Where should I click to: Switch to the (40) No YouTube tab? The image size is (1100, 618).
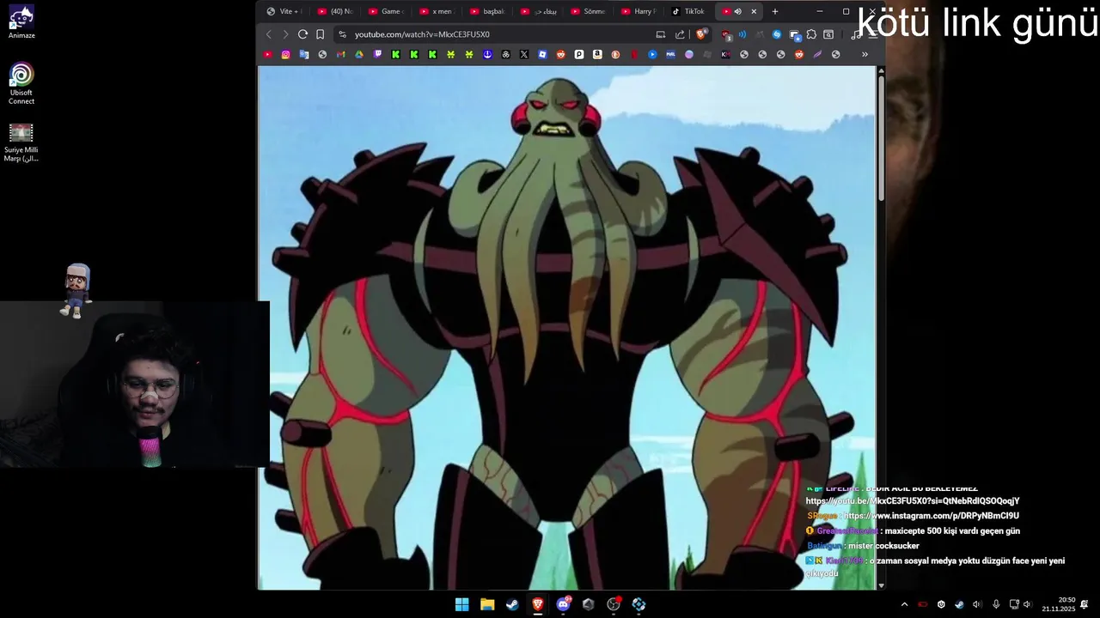click(335, 11)
